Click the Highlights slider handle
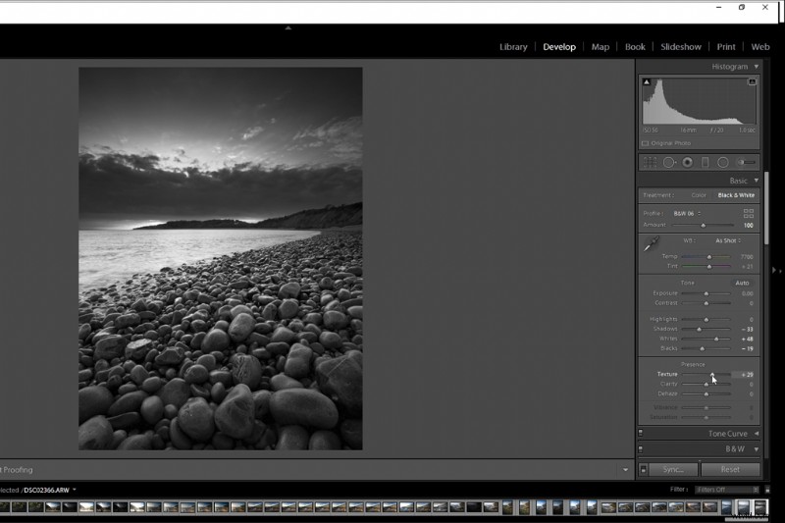The image size is (785, 523). click(x=706, y=319)
